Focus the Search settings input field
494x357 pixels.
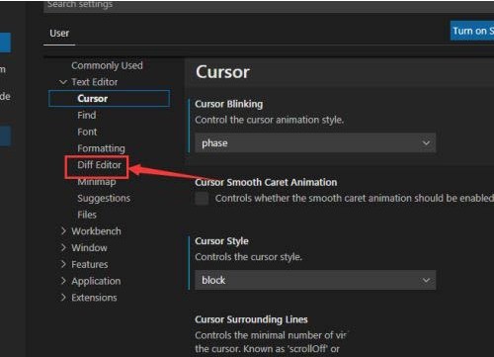click(x=269, y=6)
